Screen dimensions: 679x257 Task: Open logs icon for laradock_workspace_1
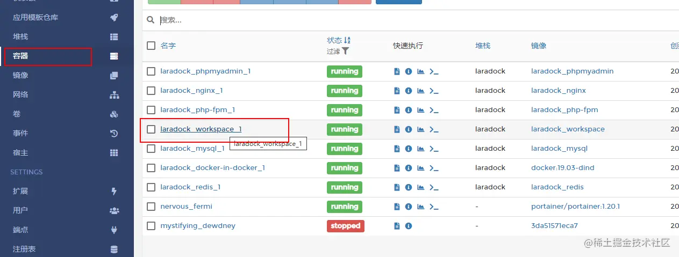pyautogui.click(x=397, y=129)
